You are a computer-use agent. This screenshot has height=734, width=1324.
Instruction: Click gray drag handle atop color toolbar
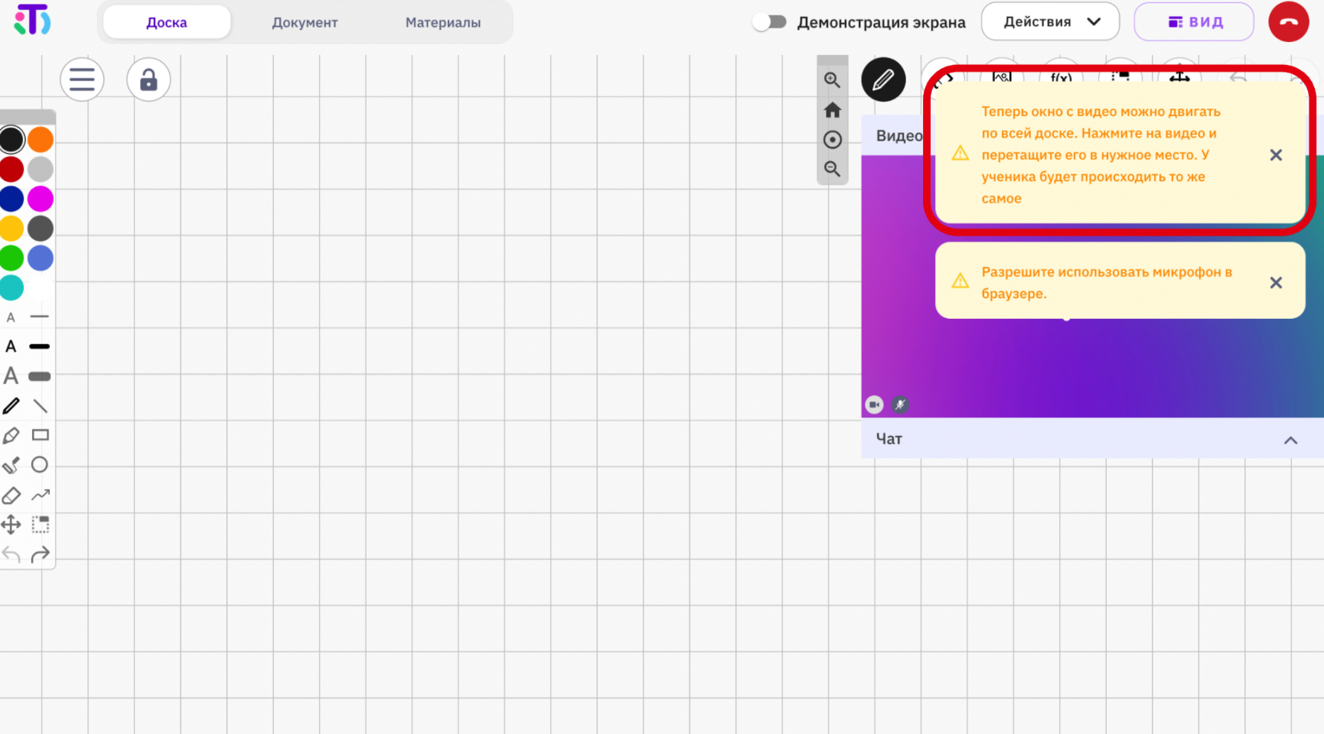pos(28,117)
